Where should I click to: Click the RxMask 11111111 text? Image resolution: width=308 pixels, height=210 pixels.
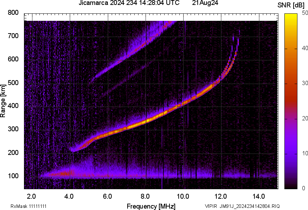29,206
